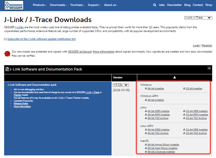
Task: Open the Support menu
Action: (95, 5)
